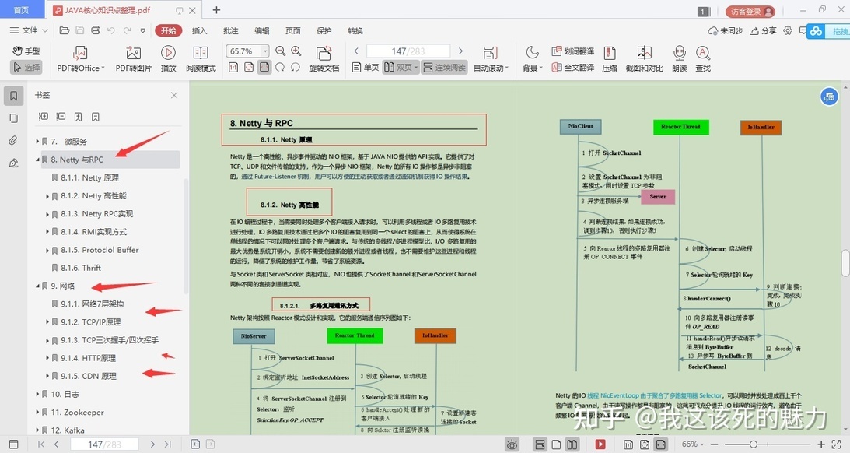850x453 pixels.
Task: Expand the 7. 微服务 bookmark
Action: 37,142
